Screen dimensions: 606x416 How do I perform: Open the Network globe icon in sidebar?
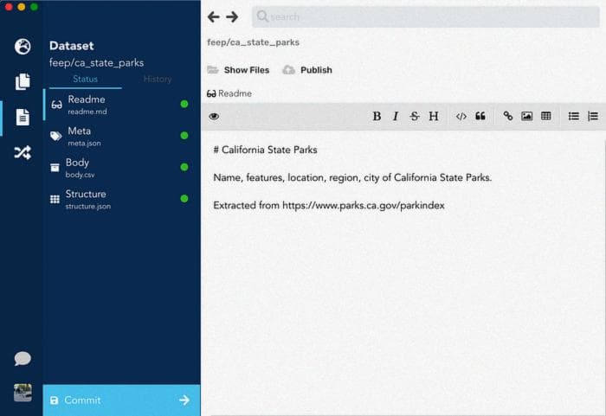[23, 47]
